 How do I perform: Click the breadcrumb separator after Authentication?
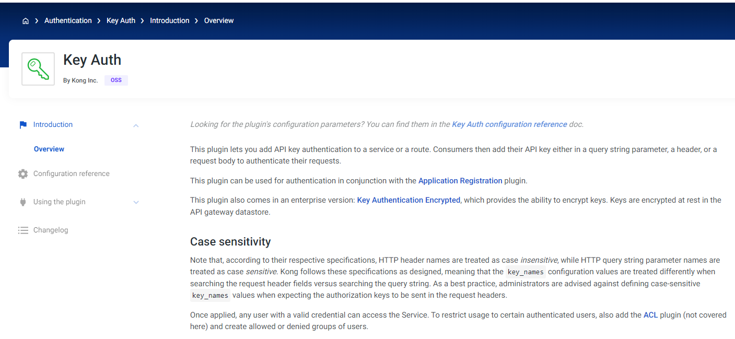point(99,21)
